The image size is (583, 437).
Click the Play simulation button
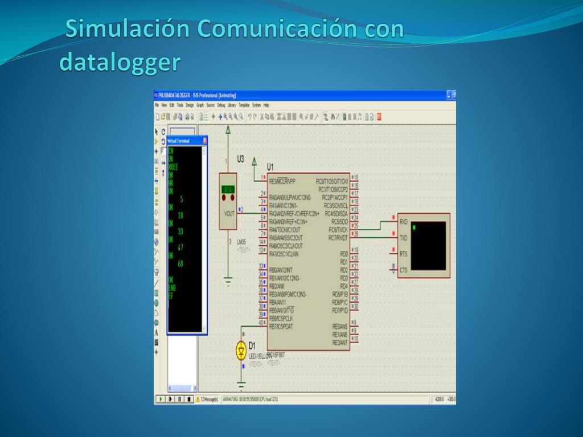(x=160, y=399)
